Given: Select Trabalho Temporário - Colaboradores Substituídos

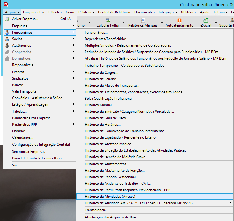Looking at the screenshot, I should tap(154, 66).
